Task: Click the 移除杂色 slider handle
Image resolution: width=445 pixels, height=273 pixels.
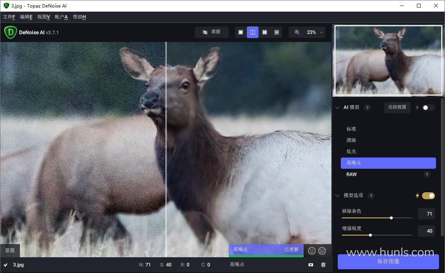Action: click(x=391, y=218)
